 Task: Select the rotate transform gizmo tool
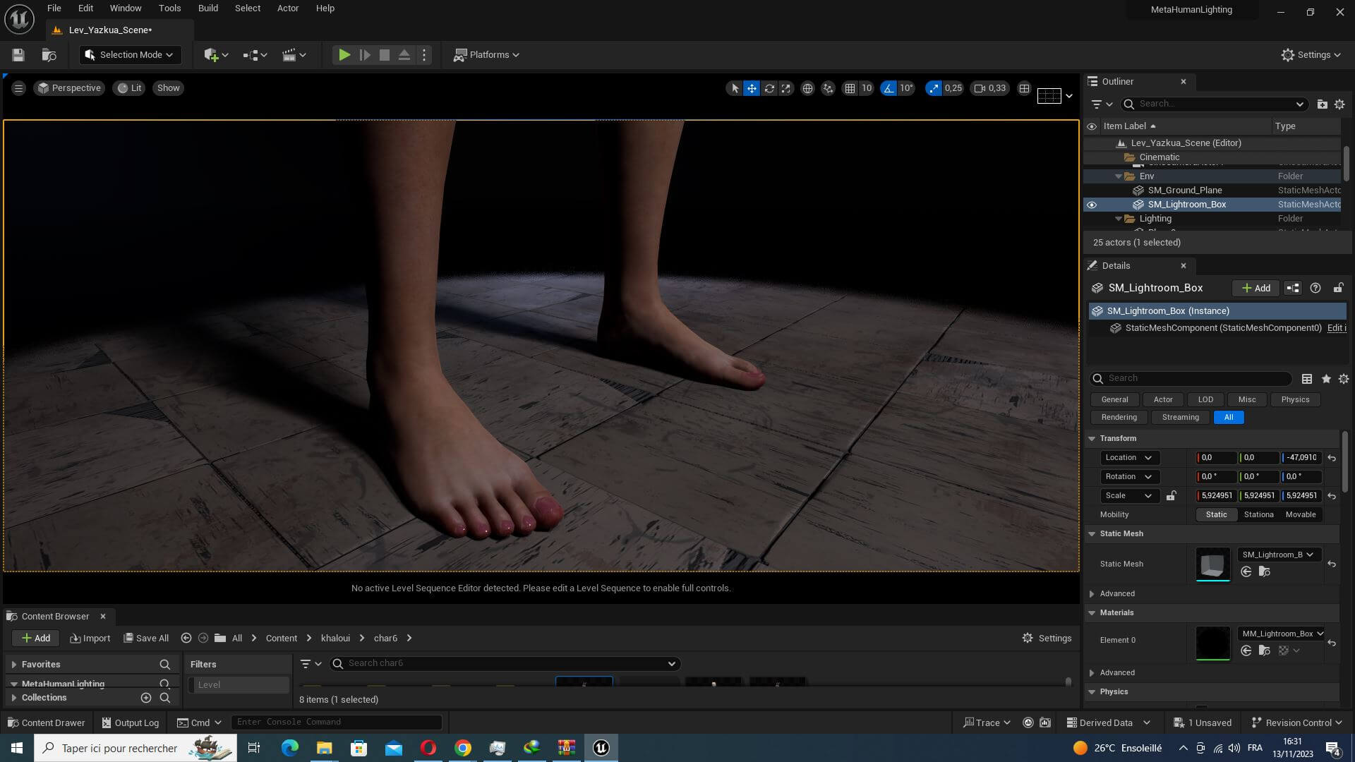pos(769,88)
